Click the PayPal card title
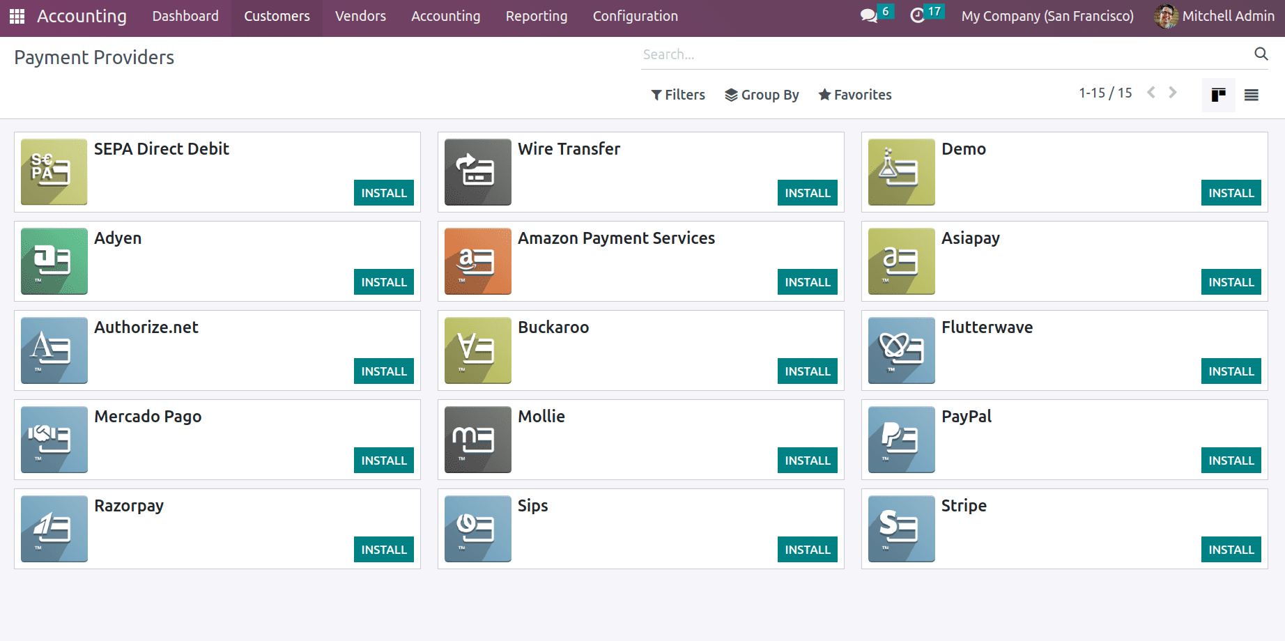Screen dimensions: 1285x641 [967, 417]
